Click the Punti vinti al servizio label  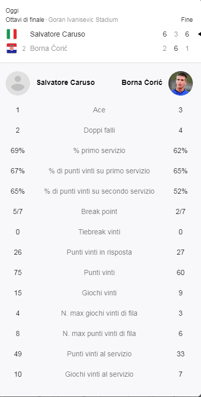tap(99, 354)
